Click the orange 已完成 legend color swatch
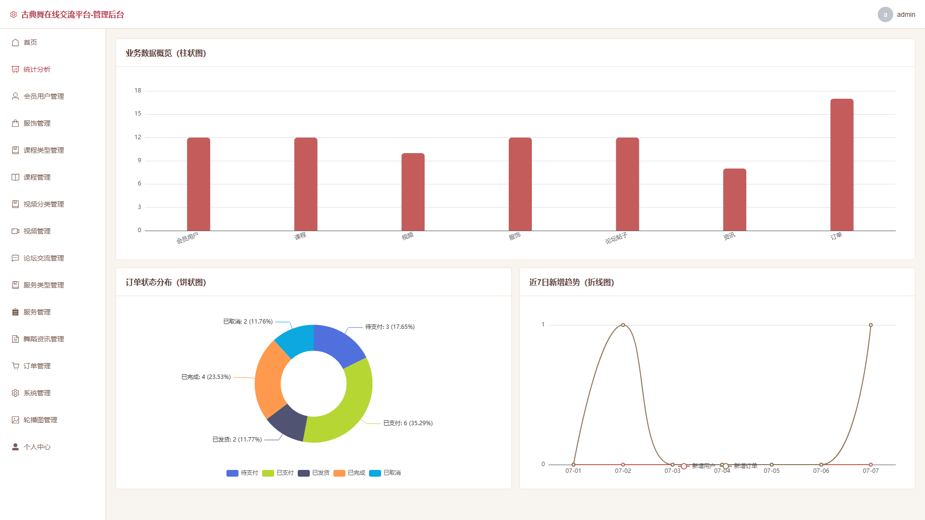This screenshot has width=925, height=520. click(339, 473)
